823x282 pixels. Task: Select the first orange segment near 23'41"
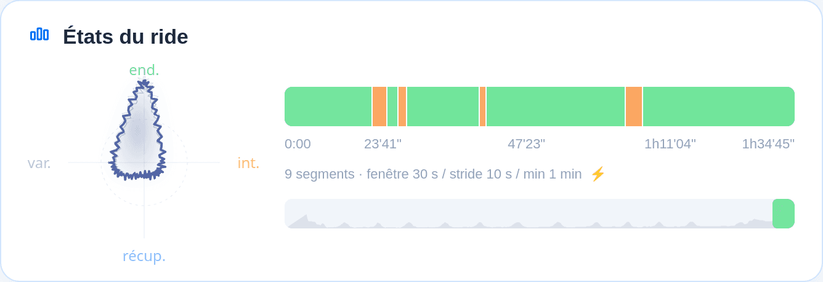pyautogui.click(x=379, y=107)
